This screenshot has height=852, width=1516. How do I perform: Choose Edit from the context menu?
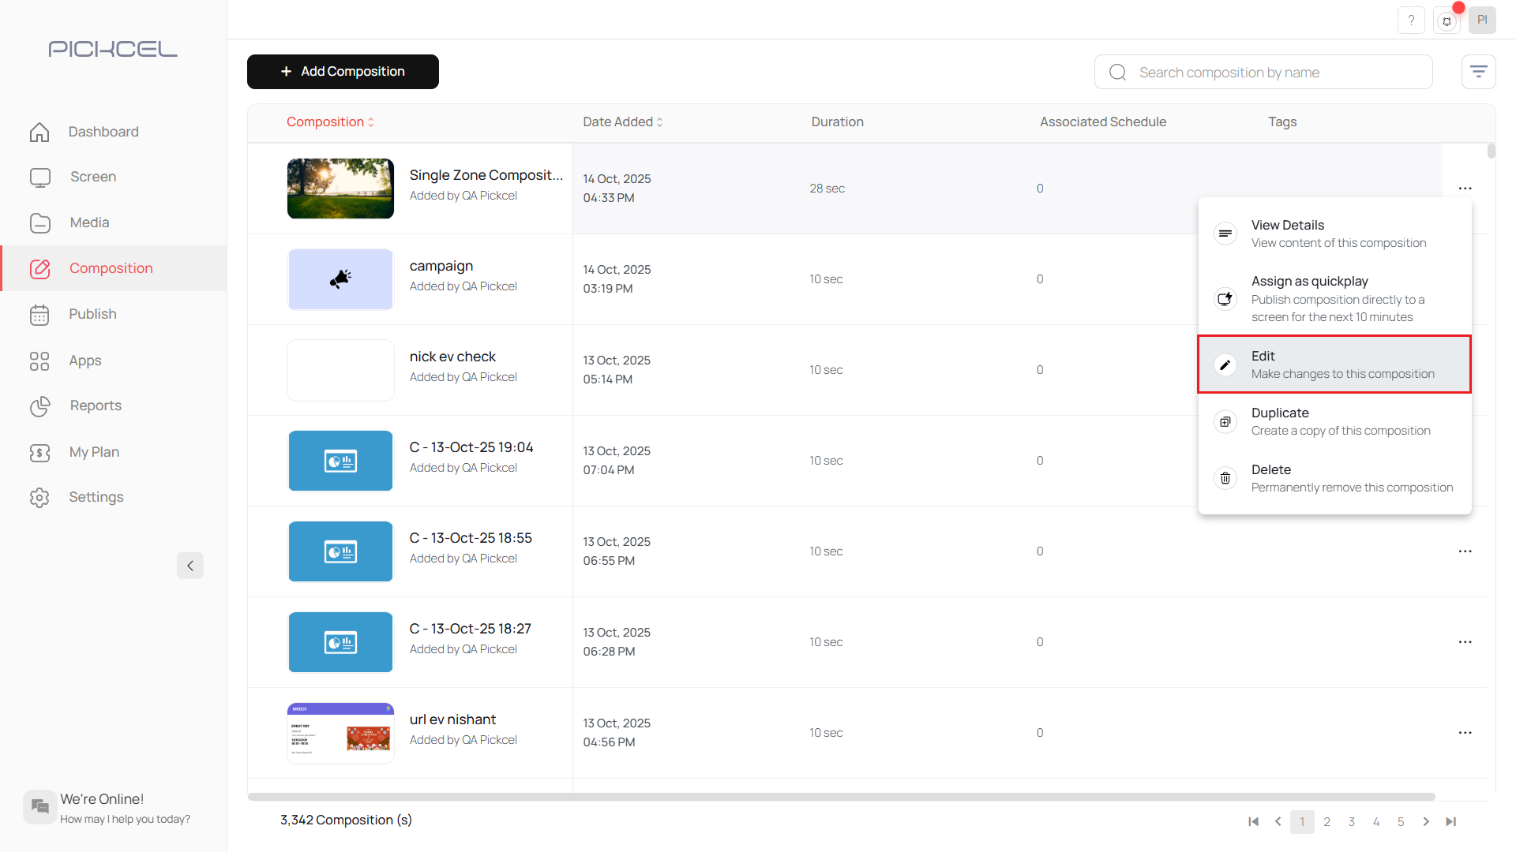[x=1334, y=364]
